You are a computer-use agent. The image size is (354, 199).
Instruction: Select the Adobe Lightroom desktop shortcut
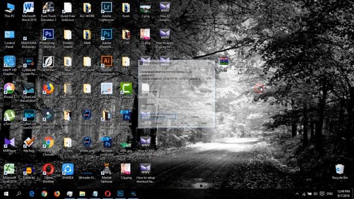(107, 12)
